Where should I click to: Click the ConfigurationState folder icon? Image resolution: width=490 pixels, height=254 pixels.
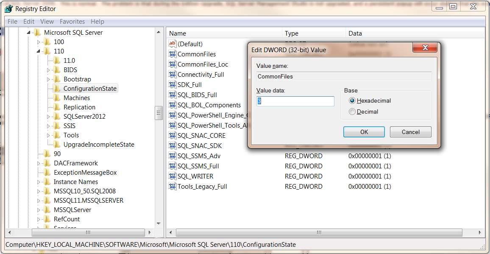[56, 89]
